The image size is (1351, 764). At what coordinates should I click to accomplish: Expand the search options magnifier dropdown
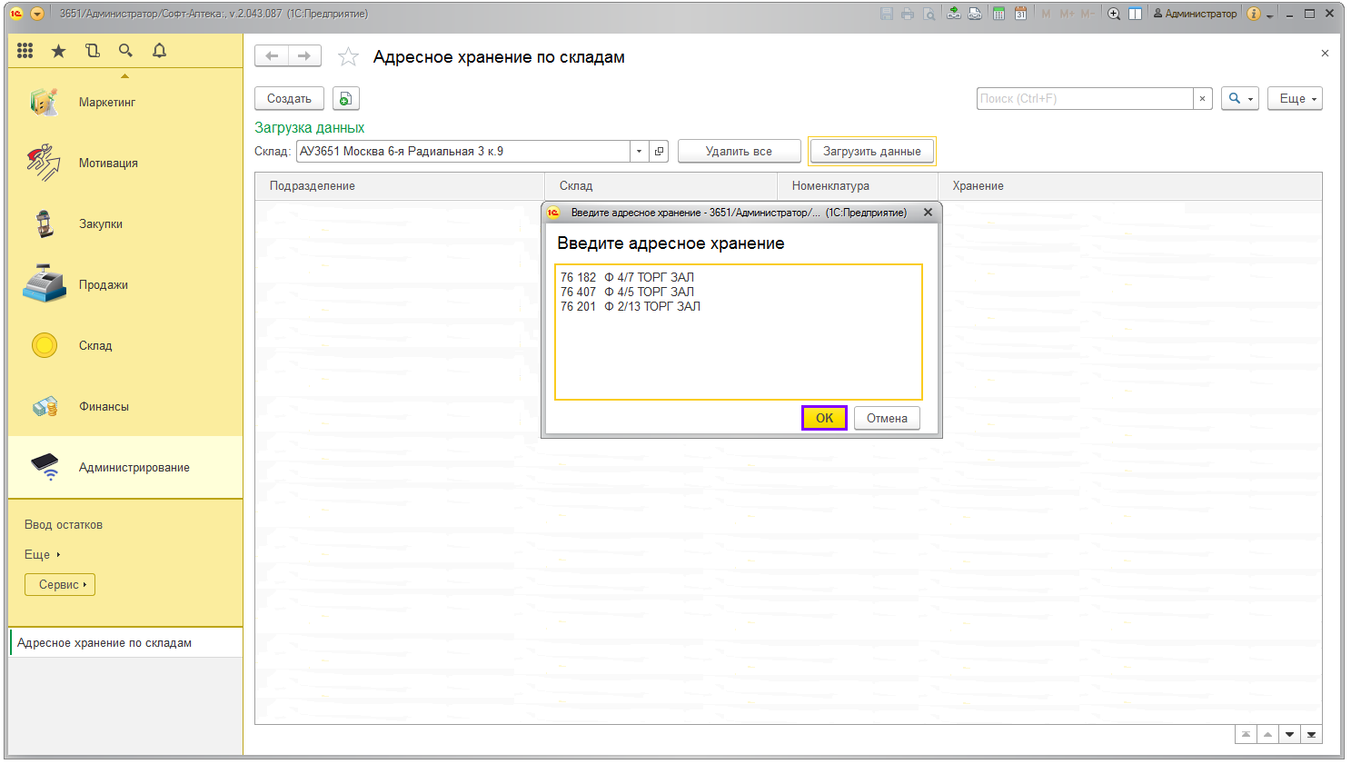point(1239,98)
